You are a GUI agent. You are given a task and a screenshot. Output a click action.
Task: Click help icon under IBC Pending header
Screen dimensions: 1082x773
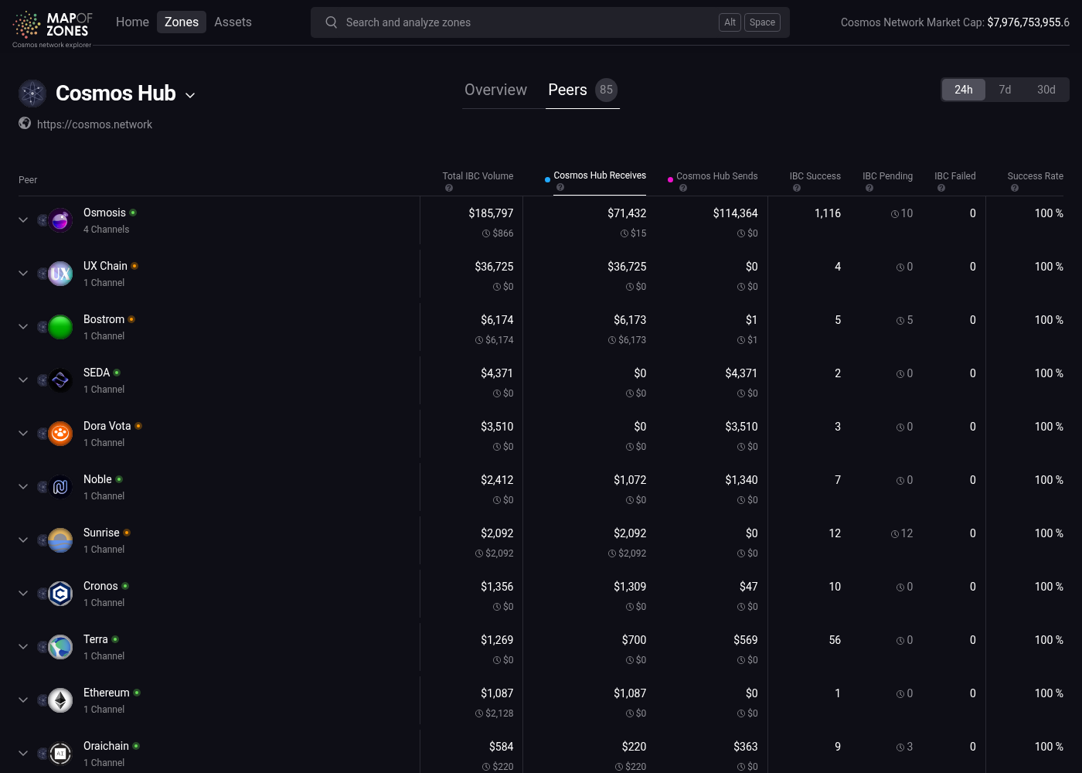[869, 188]
